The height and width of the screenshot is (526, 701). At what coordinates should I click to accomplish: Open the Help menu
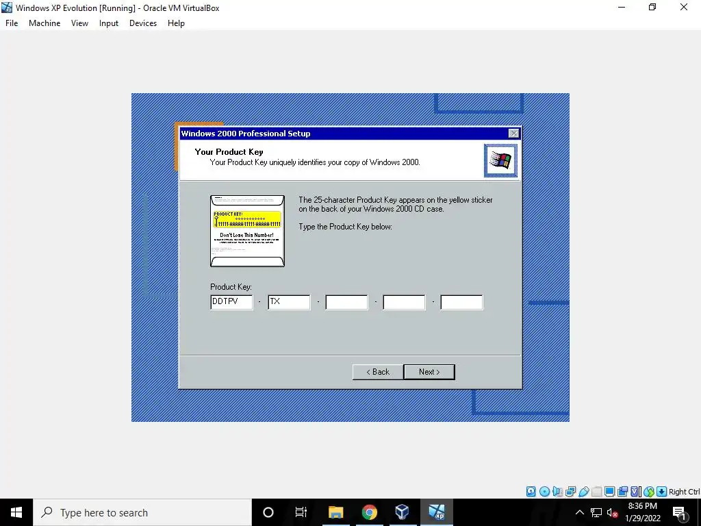[176, 23]
